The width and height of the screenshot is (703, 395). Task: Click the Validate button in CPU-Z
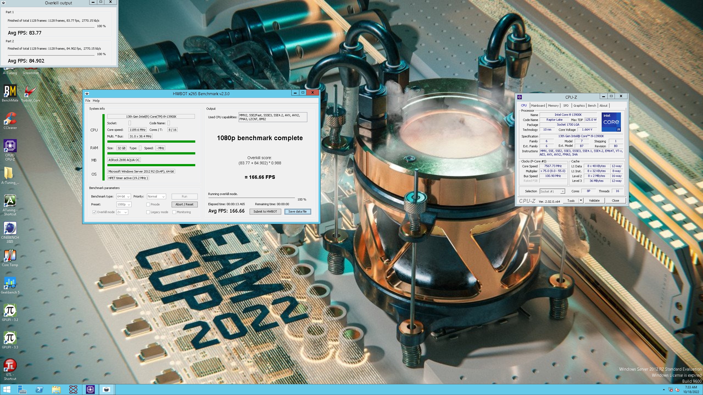pos(594,201)
